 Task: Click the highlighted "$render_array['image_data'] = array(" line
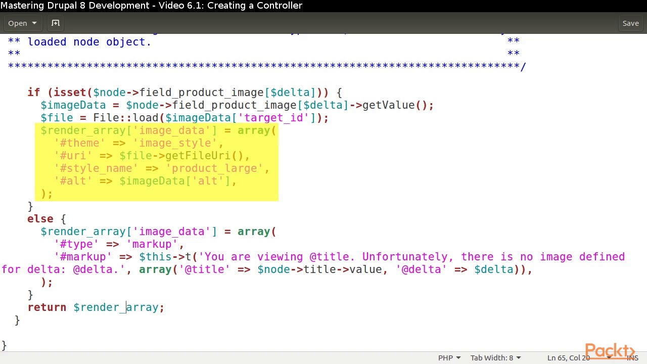click(x=158, y=130)
